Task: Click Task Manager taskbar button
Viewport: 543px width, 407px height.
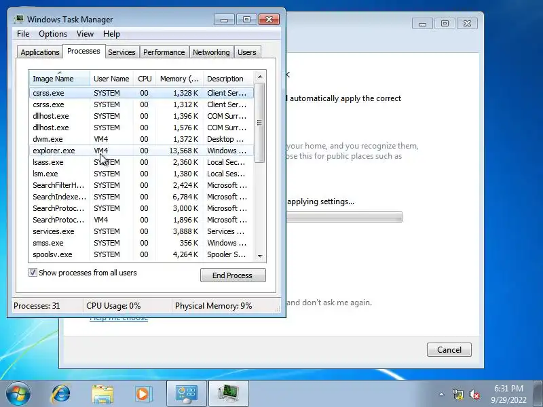Action: [229, 394]
